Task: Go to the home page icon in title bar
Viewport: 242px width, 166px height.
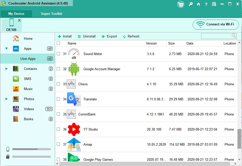Action: [x=198, y=4]
